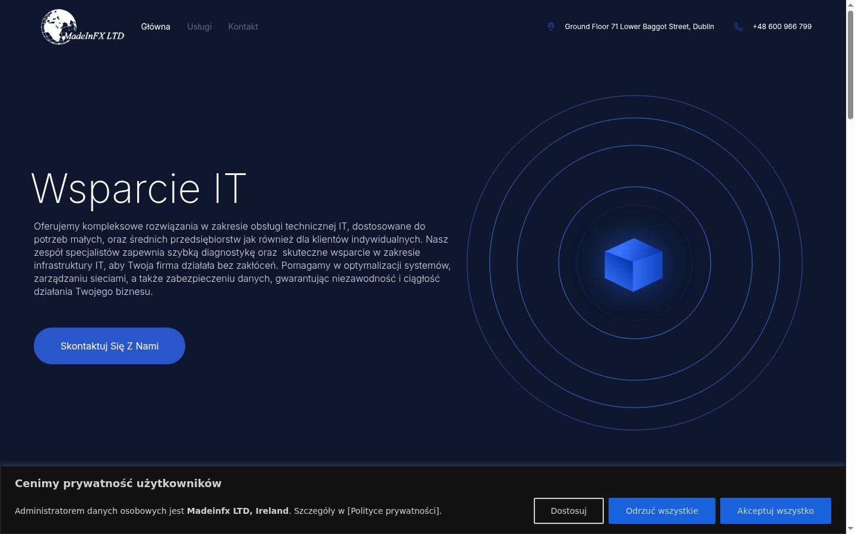
Task: Go to the Kontakt page
Action: tap(243, 27)
